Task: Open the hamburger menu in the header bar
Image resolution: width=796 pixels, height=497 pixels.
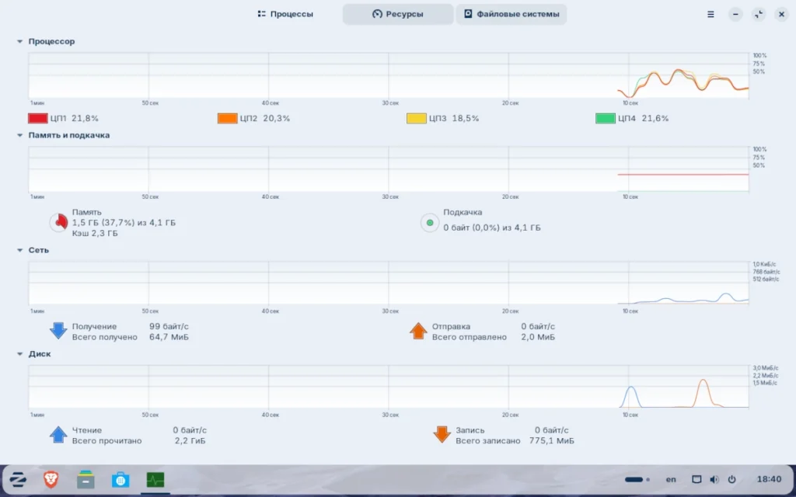Action: (710, 14)
